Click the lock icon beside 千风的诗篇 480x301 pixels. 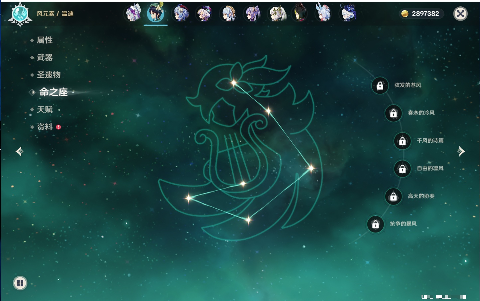coord(402,141)
